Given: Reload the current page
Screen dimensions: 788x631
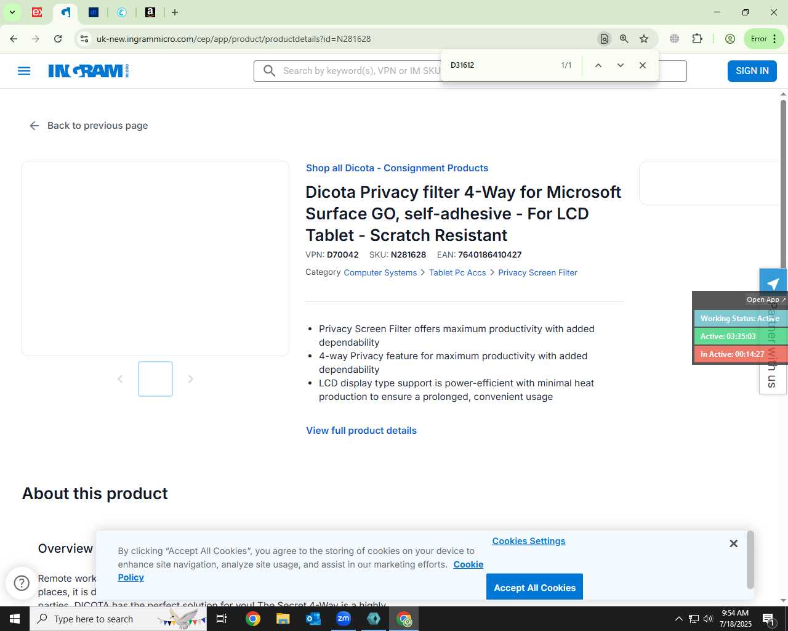Looking at the screenshot, I should click(58, 39).
